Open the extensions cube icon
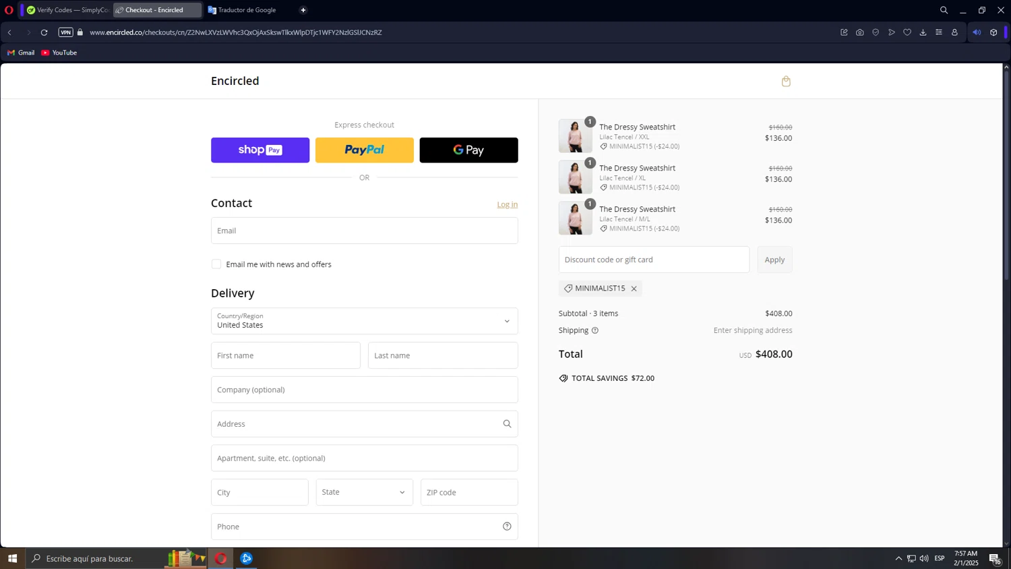 point(993,32)
